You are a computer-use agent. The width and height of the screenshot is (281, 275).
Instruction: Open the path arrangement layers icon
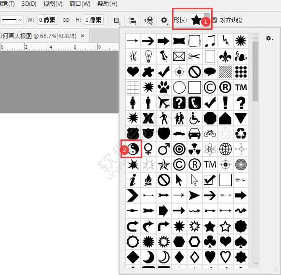(148, 20)
